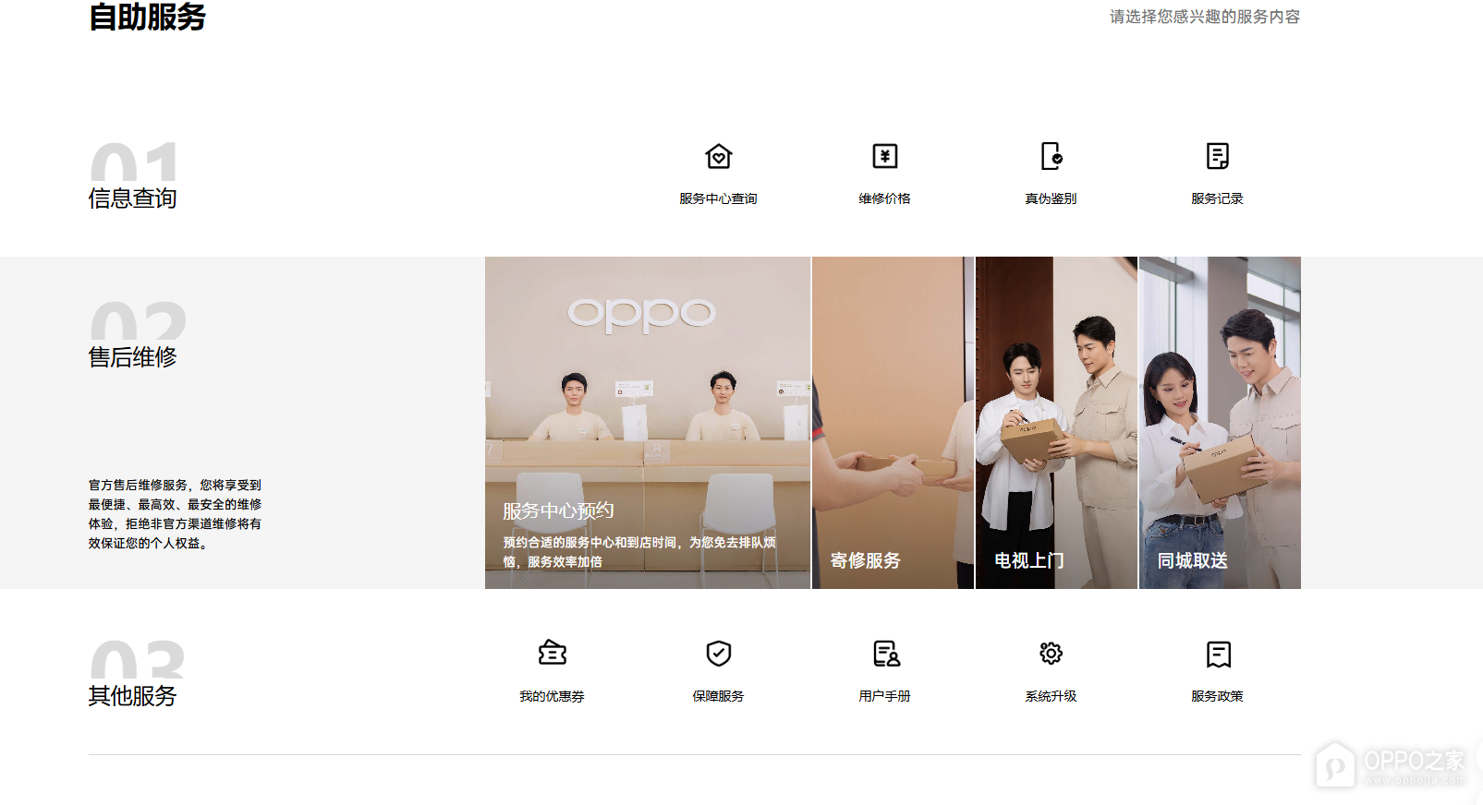The height and width of the screenshot is (805, 1483).
Task: Click the 系统升级 label
Action: [1051, 696]
